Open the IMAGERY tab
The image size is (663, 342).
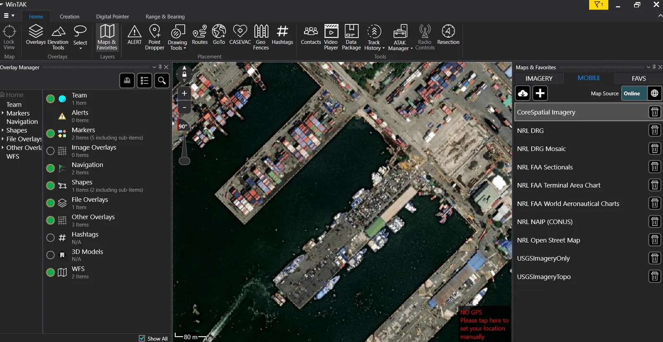point(539,78)
